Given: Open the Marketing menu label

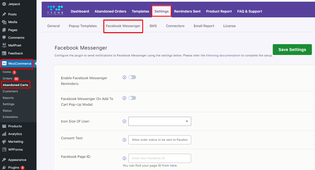Looking at the screenshot, I should (16, 142).
